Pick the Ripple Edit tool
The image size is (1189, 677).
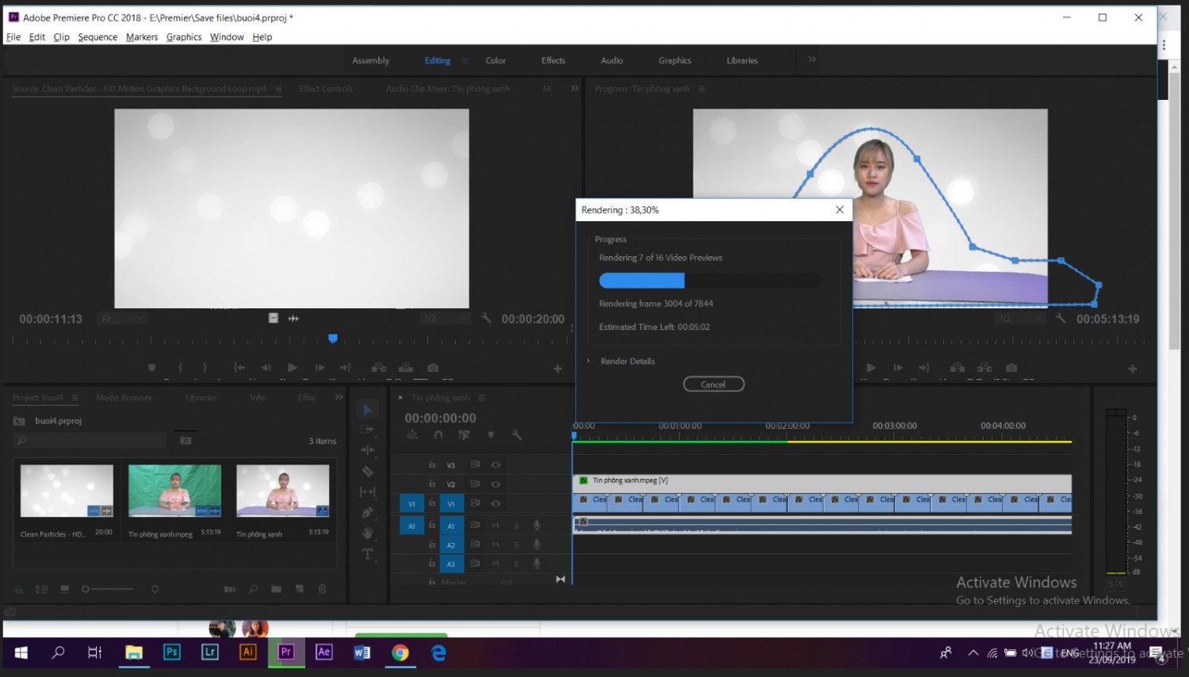pos(367,449)
